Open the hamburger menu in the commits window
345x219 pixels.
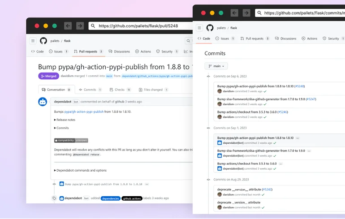[199, 28]
